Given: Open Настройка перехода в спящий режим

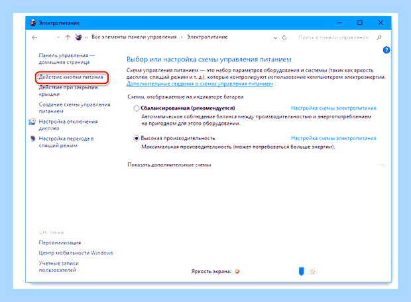Looking at the screenshot, I should click(x=66, y=142).
